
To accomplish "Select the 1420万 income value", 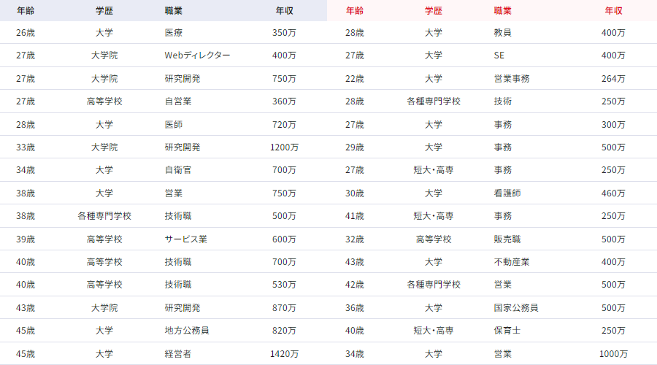I will tap(284, 354).
